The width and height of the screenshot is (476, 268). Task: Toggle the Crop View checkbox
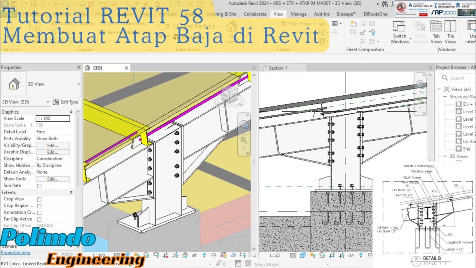click(x=39, y=199)
